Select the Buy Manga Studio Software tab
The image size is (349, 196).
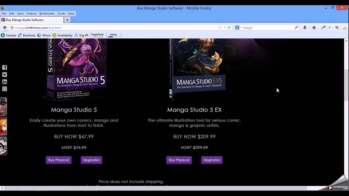32,20
